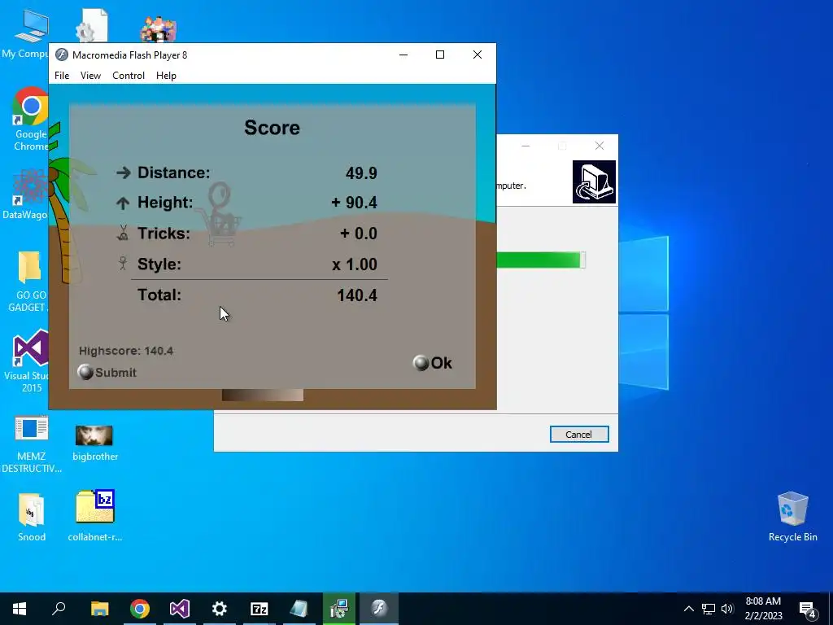Click the gear file desktop icon

coord(91,25)
